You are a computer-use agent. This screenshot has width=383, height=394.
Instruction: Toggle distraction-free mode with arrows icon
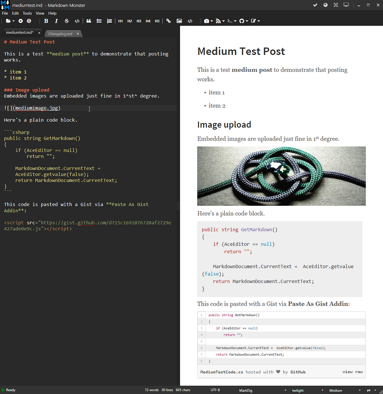[x=336, y=5]
